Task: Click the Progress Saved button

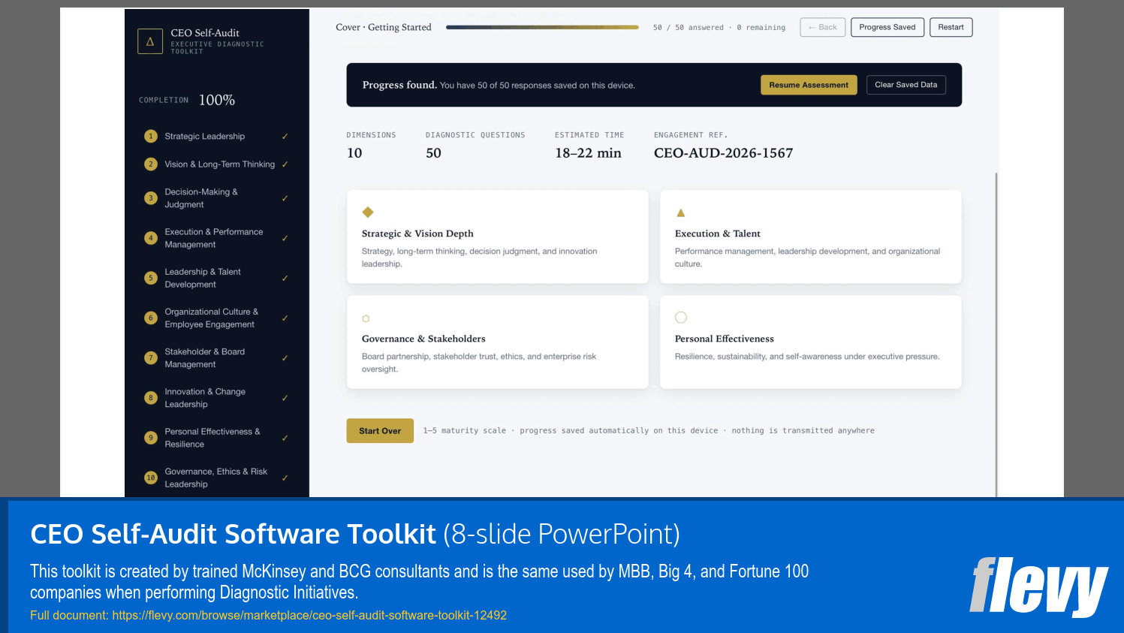Action: coord(887,27)
